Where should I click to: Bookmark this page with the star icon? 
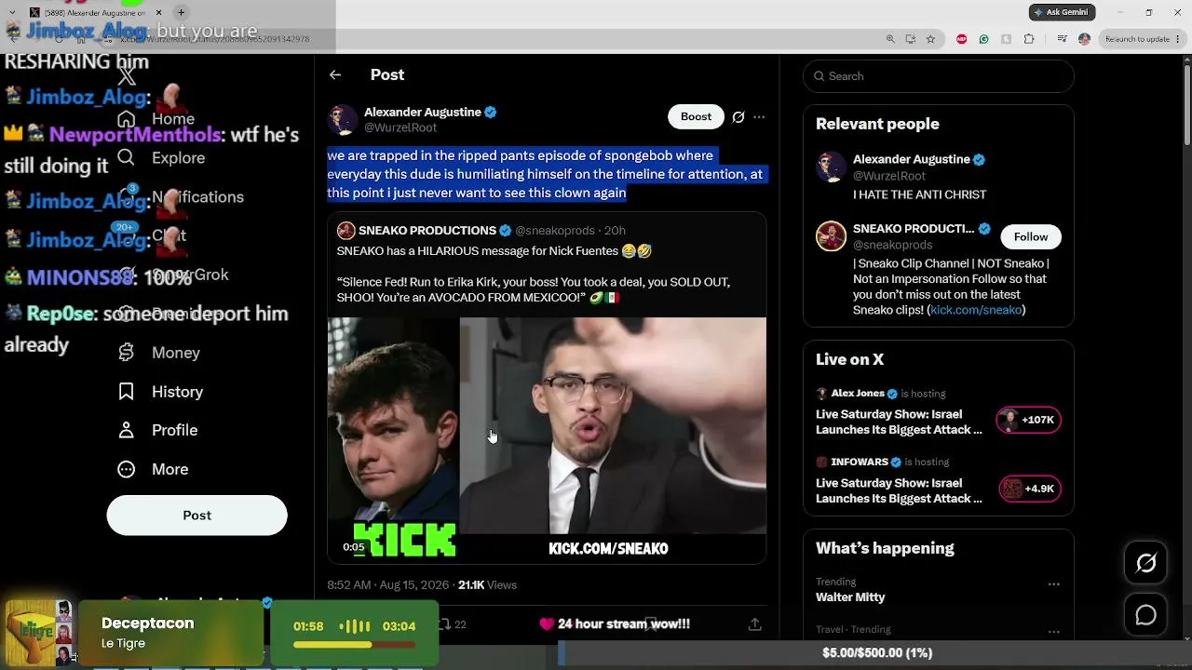930,39
